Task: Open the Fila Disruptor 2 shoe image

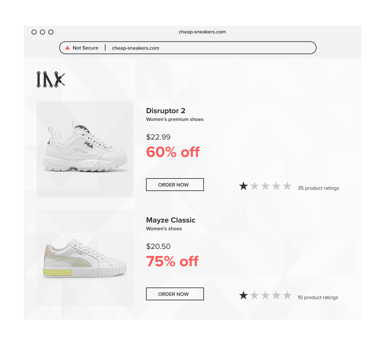Action: tap(85, 149)
